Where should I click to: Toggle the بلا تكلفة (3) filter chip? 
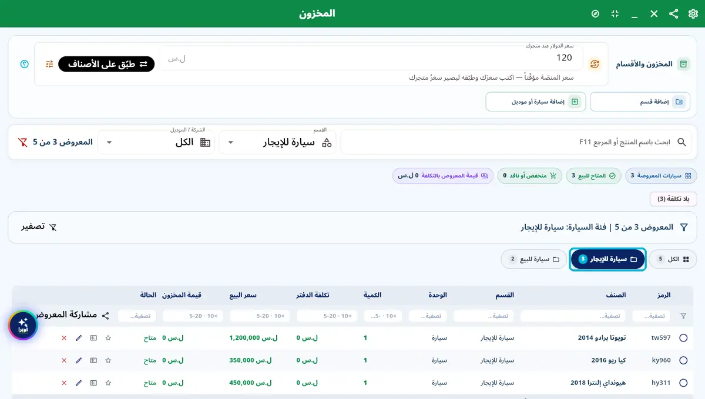[x=673, y=199]
